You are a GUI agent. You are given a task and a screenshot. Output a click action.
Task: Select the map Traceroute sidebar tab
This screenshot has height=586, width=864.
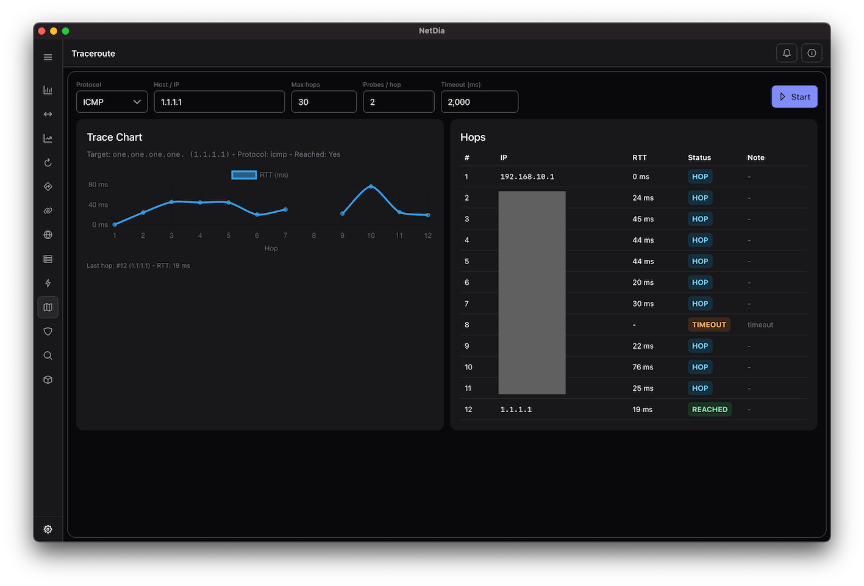[x=48, y=307]
